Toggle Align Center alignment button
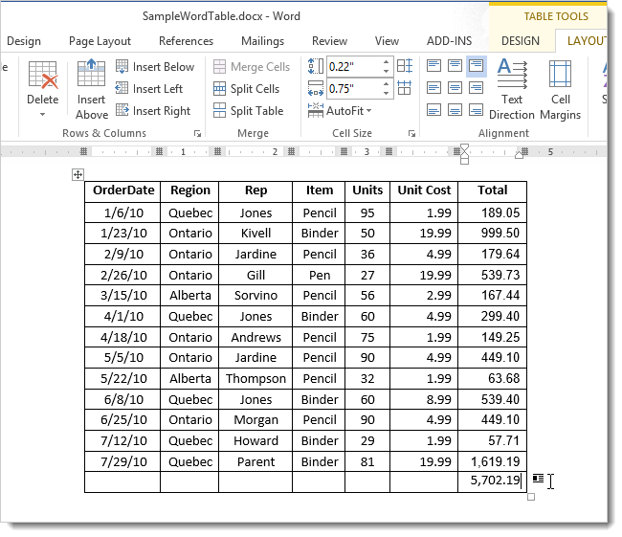Screen dimensions: 622x537 coord(455,88)
